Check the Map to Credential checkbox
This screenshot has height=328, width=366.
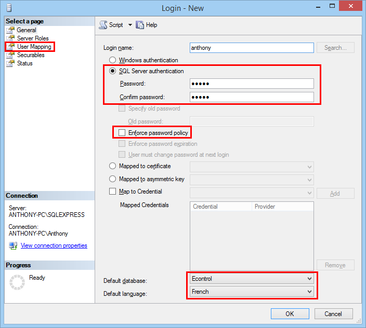[112, 192]
